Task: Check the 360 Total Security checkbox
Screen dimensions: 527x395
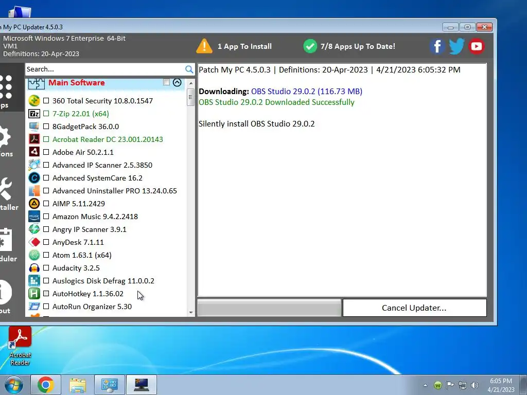Action: coord(46,101)
